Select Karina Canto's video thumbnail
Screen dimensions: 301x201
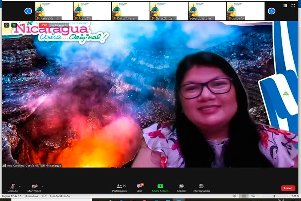pos(54,11)
